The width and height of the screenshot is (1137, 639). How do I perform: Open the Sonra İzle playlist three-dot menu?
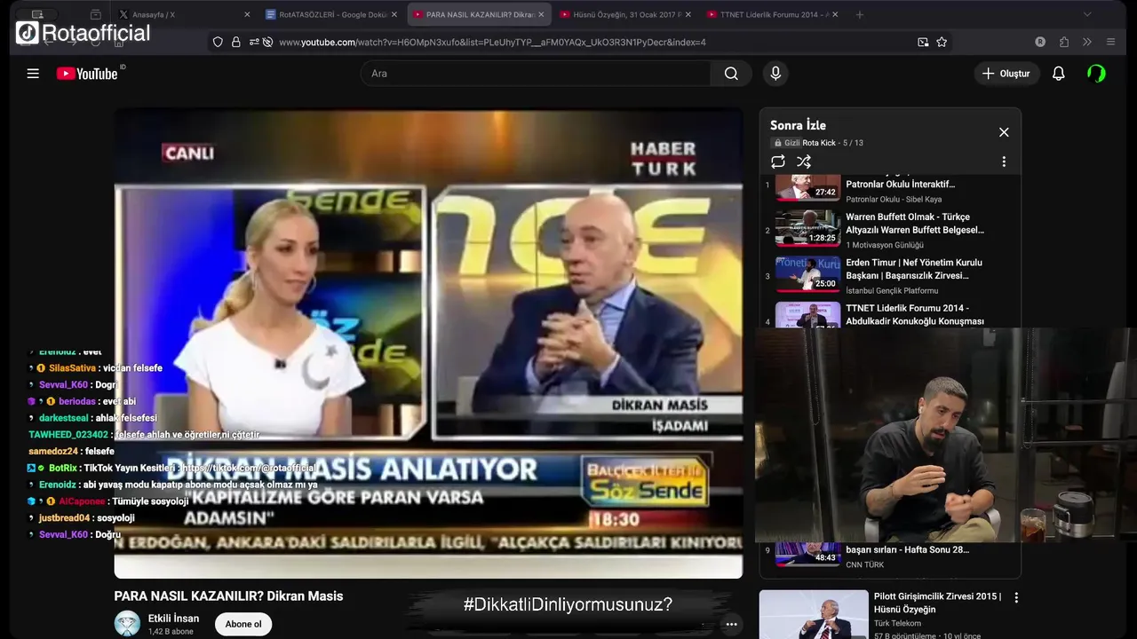pos(1004,162)
